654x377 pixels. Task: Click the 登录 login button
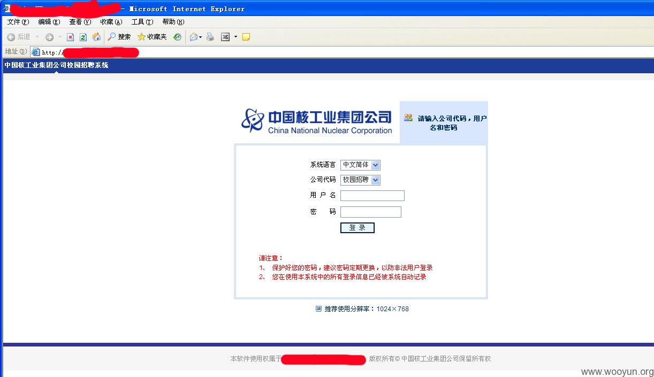358,228
